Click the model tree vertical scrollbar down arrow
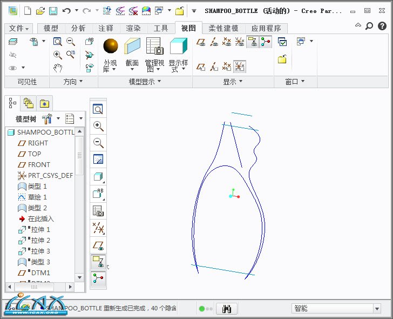This screenshot has width=393, height=319. point(79,277)
